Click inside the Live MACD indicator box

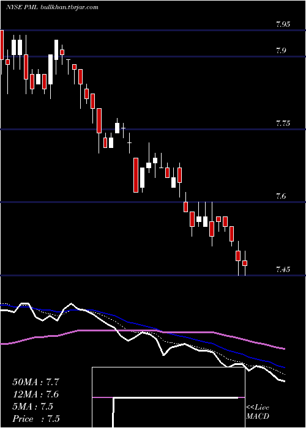point(168,397)
